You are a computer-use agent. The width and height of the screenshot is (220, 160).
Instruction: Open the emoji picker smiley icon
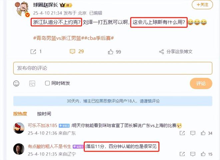coord(16,84)
